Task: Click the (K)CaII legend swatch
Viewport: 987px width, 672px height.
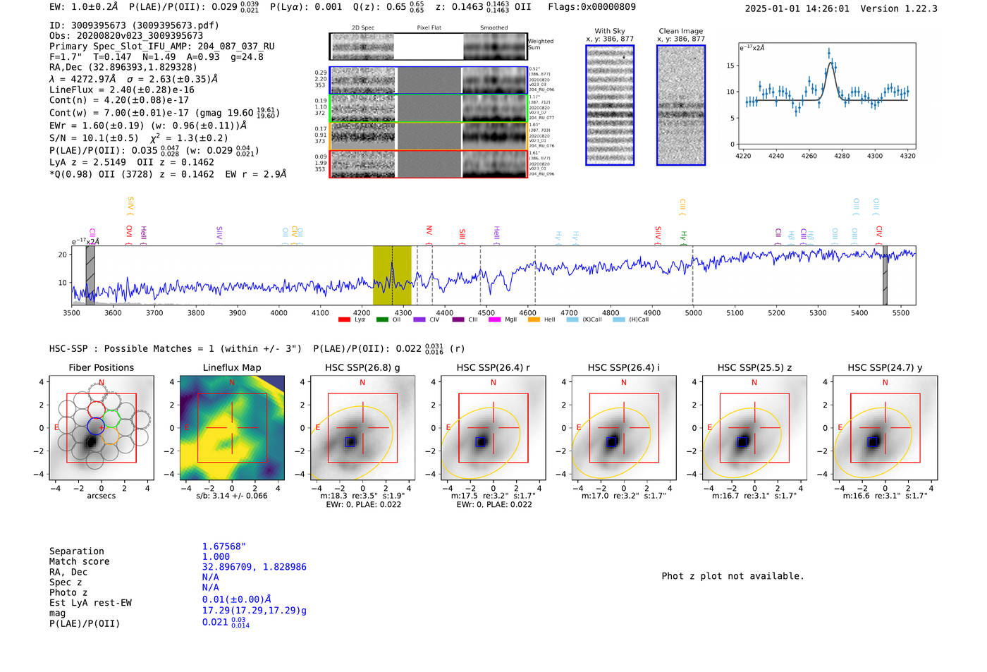Action: click(572, 319)
